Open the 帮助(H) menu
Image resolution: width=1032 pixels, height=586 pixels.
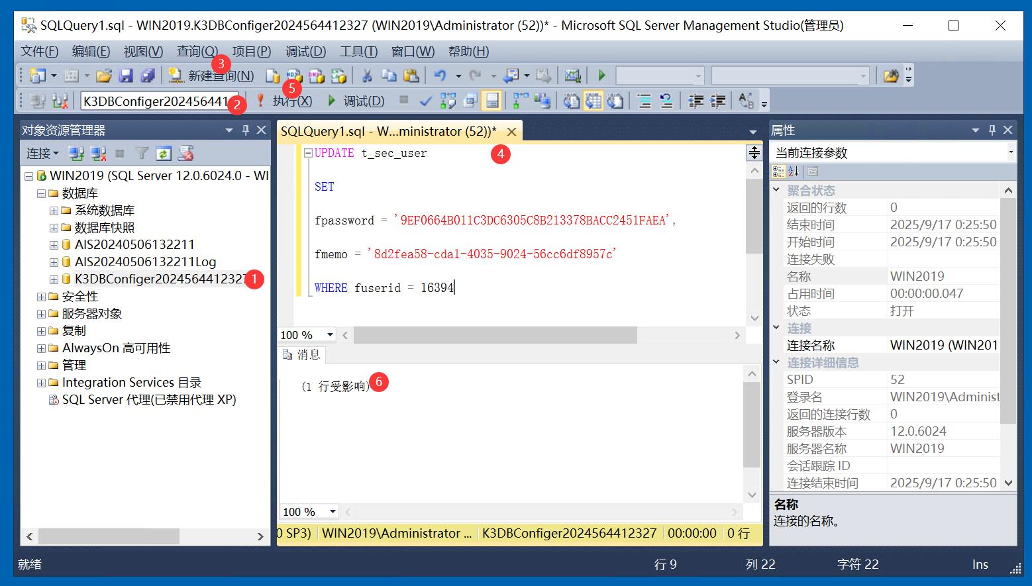(468, 51)
